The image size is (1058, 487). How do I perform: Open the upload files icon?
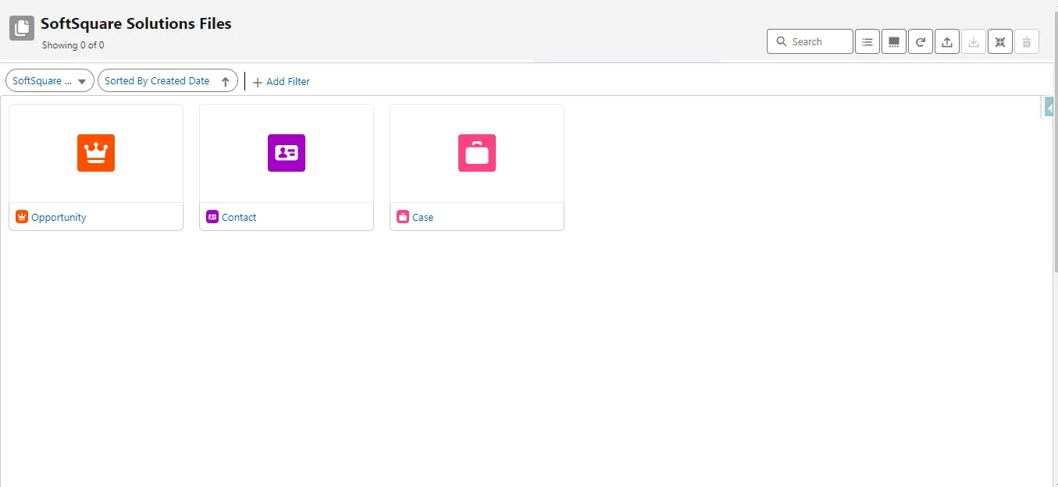click(946, 41)
